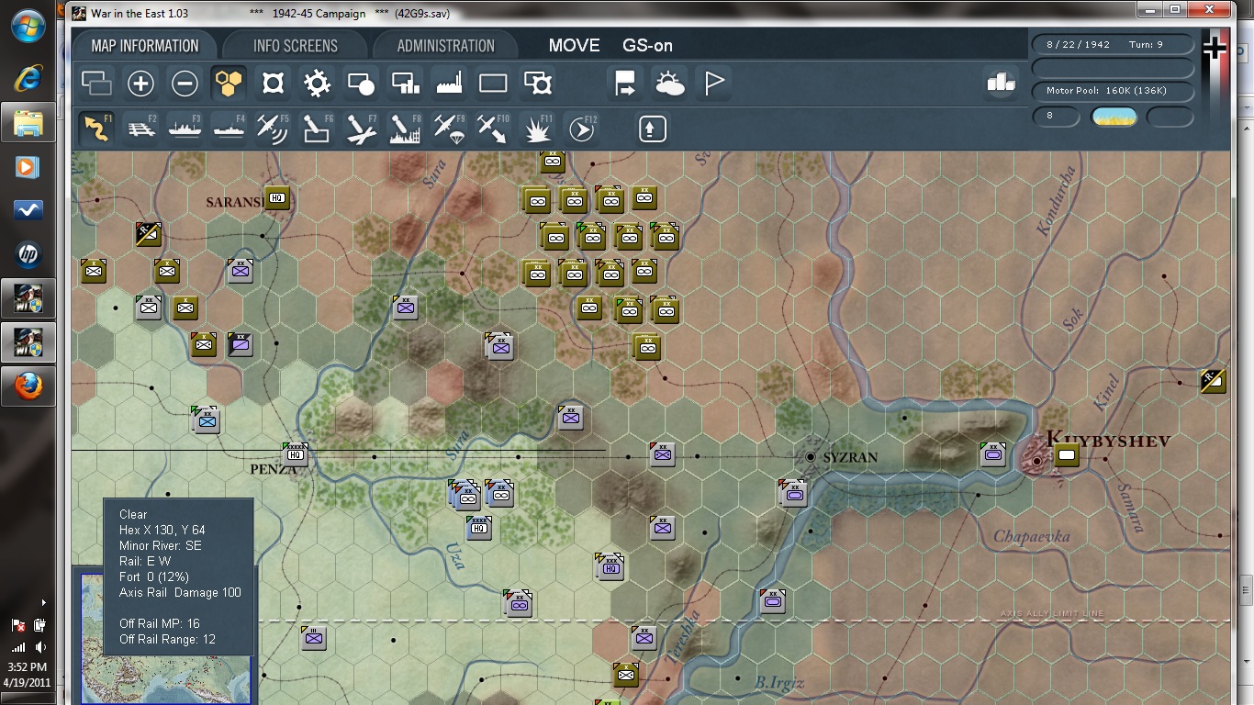Open the Map Information tab
This screenshot has height=705, width=1254.
[145, 45]
